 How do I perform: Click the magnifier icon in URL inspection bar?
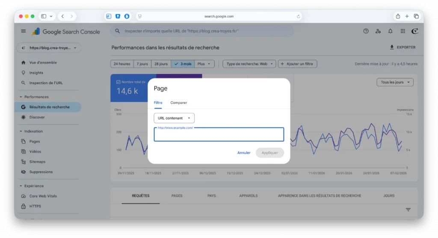coord(118,31)
